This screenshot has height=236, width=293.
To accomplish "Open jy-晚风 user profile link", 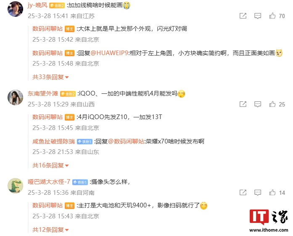I will (37, 5).
